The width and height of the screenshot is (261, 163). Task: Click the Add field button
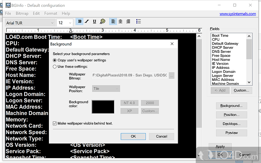pos(220,91)
